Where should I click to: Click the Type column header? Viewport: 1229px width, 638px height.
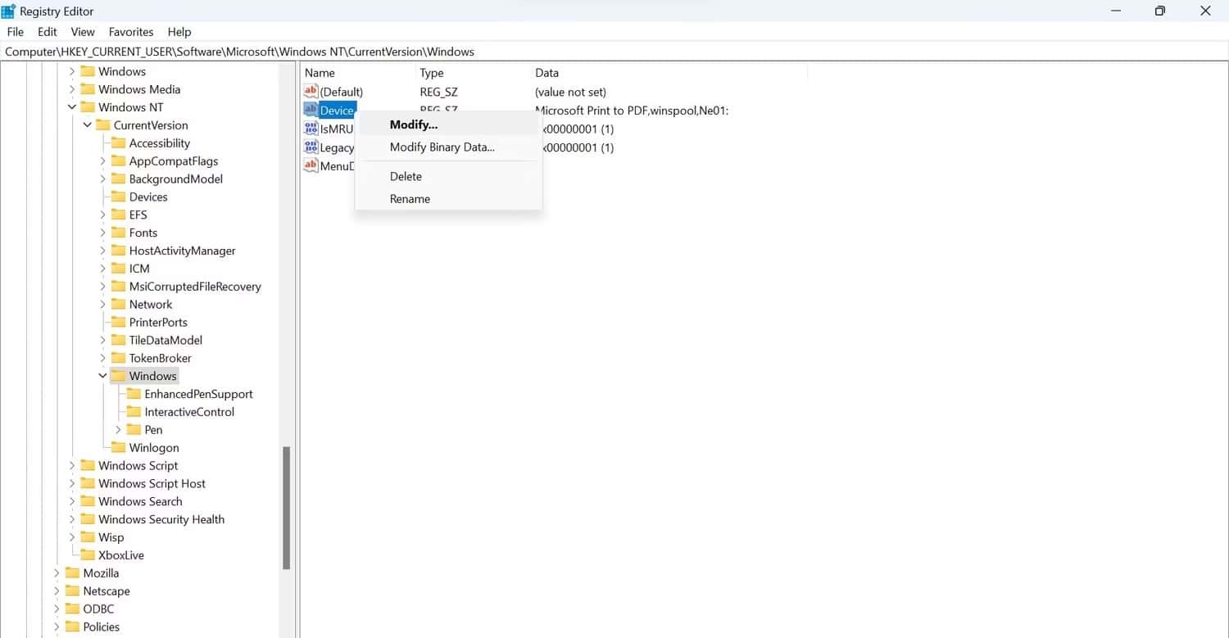coord(432,73)
